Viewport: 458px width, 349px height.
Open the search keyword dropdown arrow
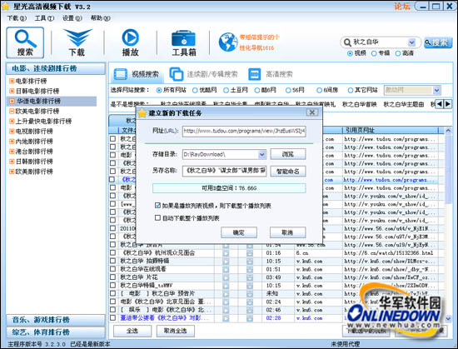click(411, 42)
